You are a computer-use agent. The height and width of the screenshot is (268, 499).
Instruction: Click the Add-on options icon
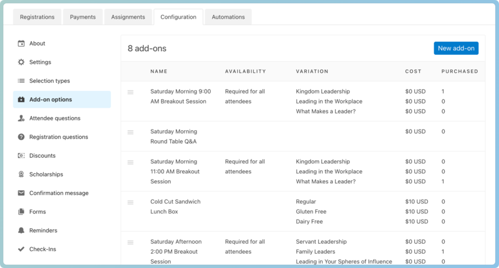point(21,100)
